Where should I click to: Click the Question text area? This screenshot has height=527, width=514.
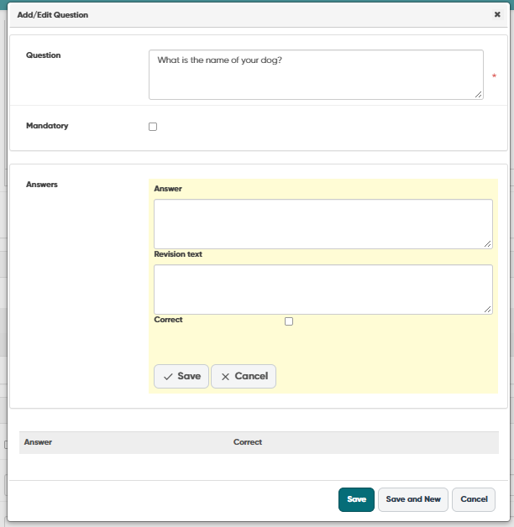(316, 75)
